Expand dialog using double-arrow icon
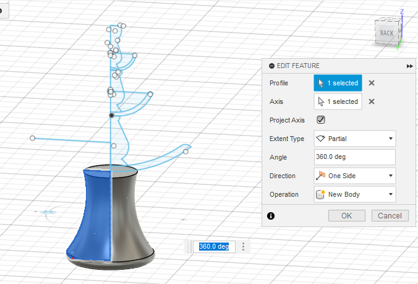418x284 pixels. click(410, 66)
